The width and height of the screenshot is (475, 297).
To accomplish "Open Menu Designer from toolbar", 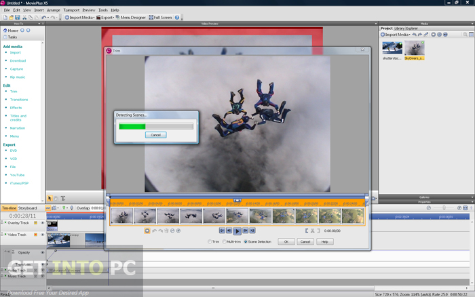I will click(x=130, y=18).
